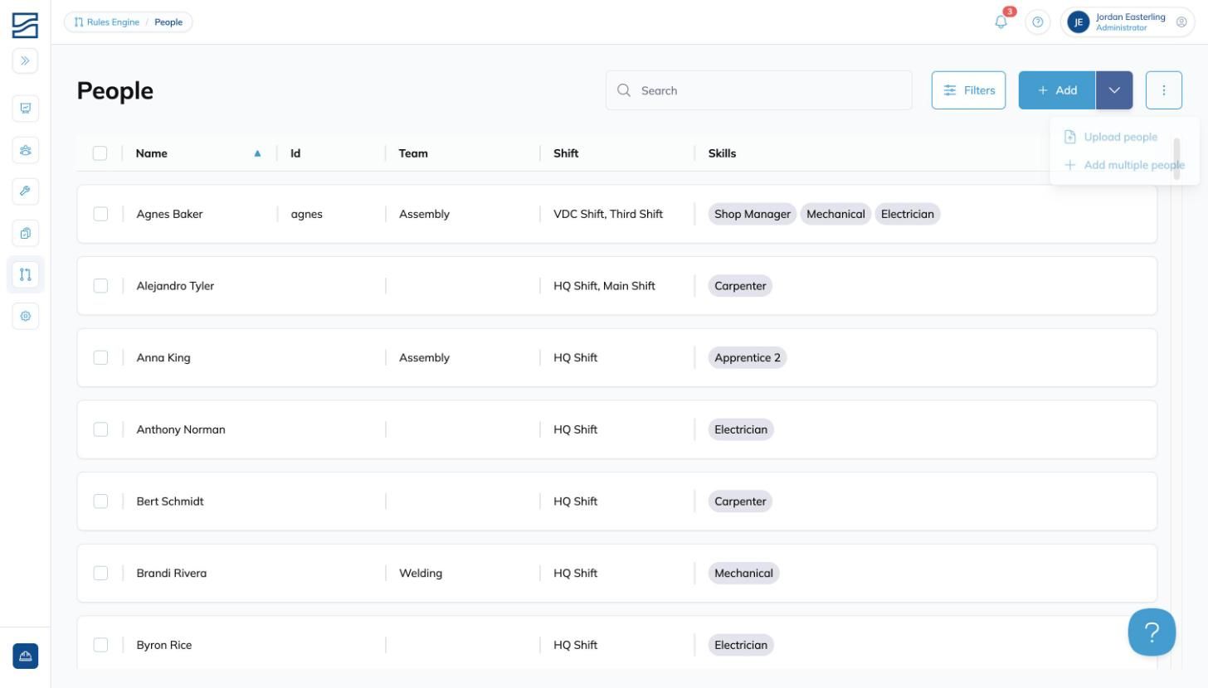Image resolution: width=1208 pixels, height=688 pixels.
Task: Click the Bert Schmidt name
Action: pos(170,501)
